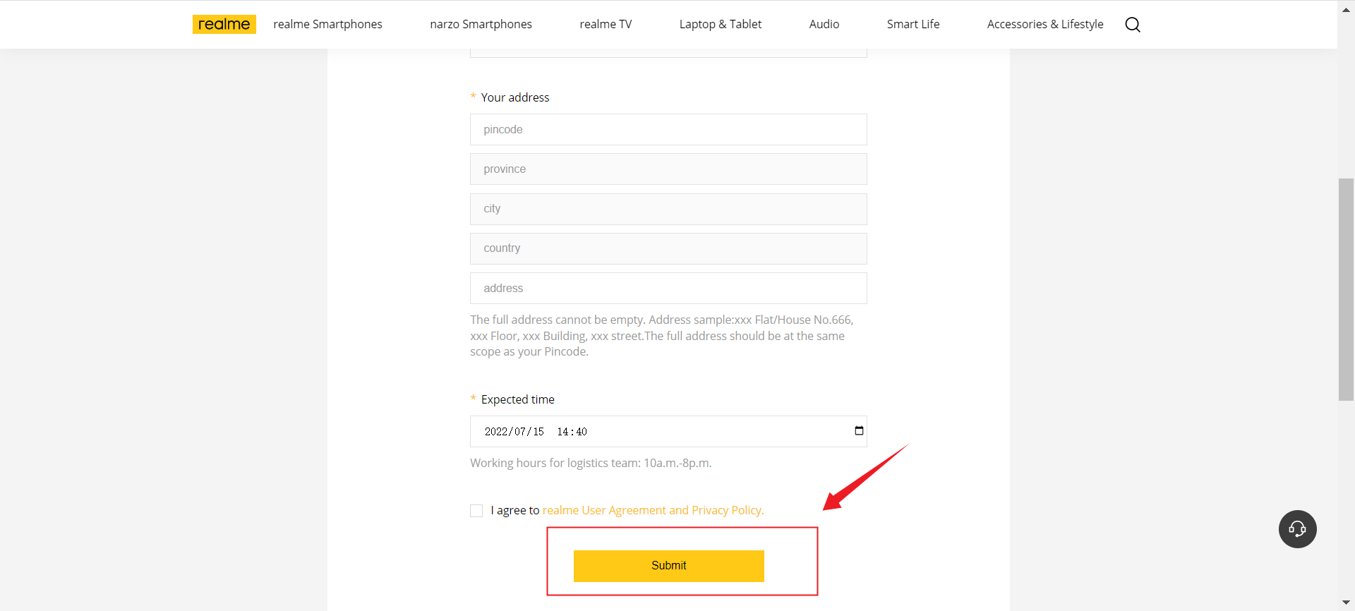
Task: Open the Accessories & Lifestyle menu
Action: click(1044, 24)
